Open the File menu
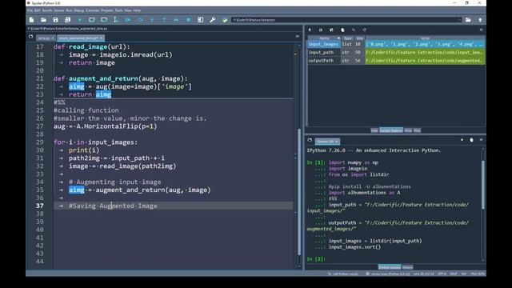Viewport: 512px width, 288px height. [x=30, y=10]
